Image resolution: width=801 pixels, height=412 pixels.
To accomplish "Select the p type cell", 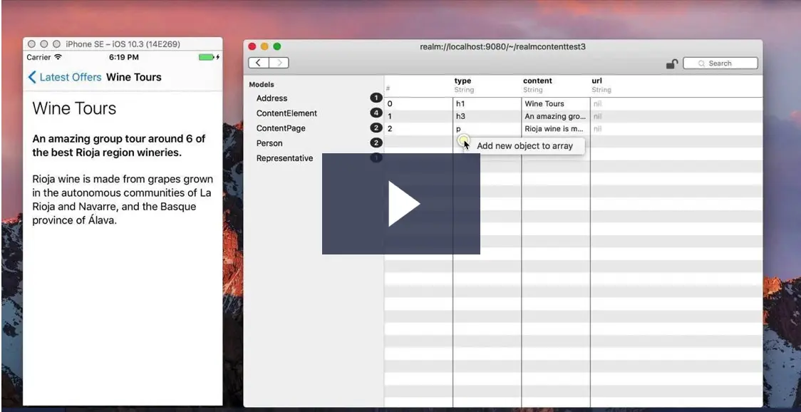I will click(x=487, y=129).
